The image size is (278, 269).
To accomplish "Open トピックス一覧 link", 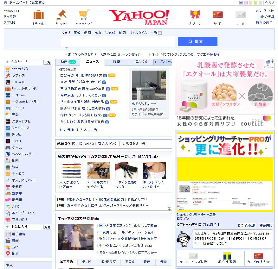I will [x=87, y=130].
